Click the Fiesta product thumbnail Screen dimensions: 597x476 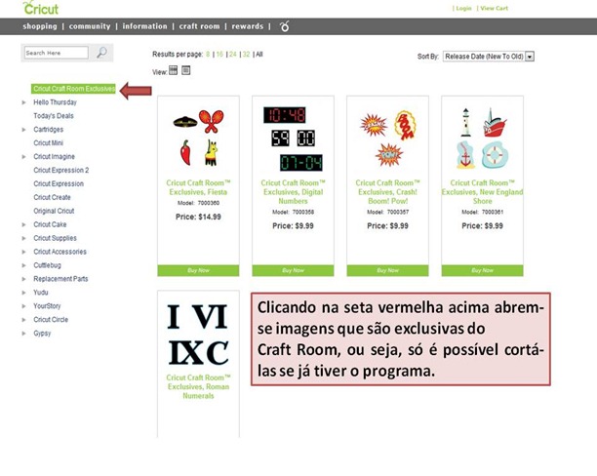coord(198,138)
